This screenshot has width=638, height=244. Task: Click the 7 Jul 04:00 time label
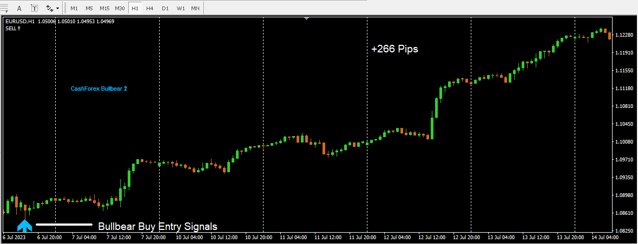click(x=84, y=238)
